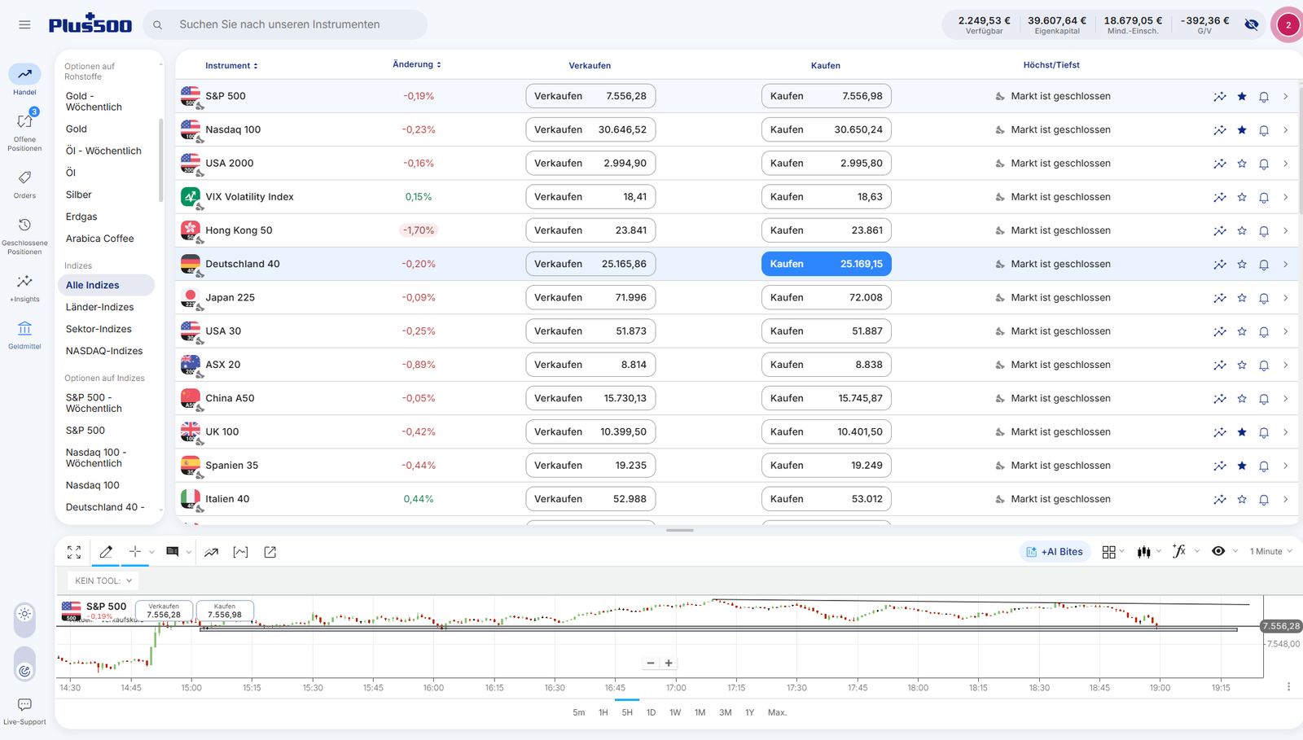The height and width of the screenshot is (740, 1303).
Task: Open the chart layout grid selector
Action: (1108, 552)
